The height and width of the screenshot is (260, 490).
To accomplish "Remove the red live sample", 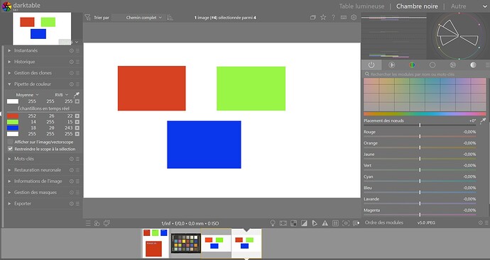I will 77,115.
